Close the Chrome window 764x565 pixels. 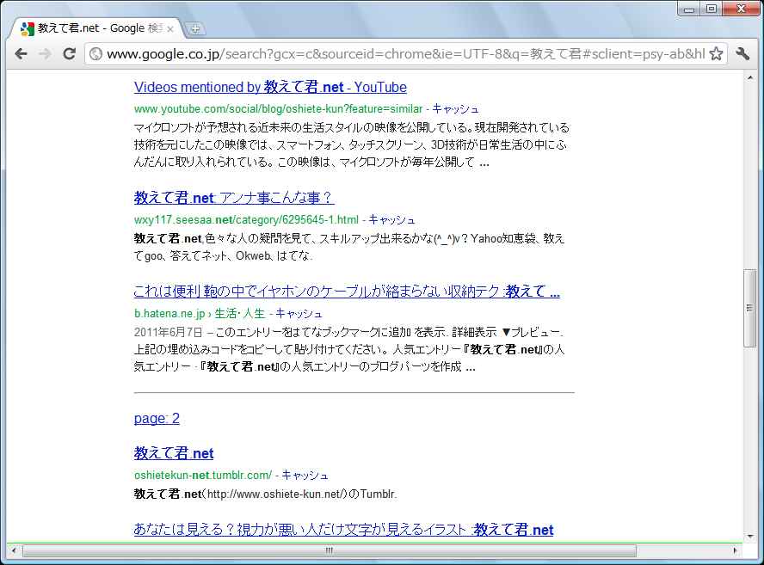click(742, 9)
